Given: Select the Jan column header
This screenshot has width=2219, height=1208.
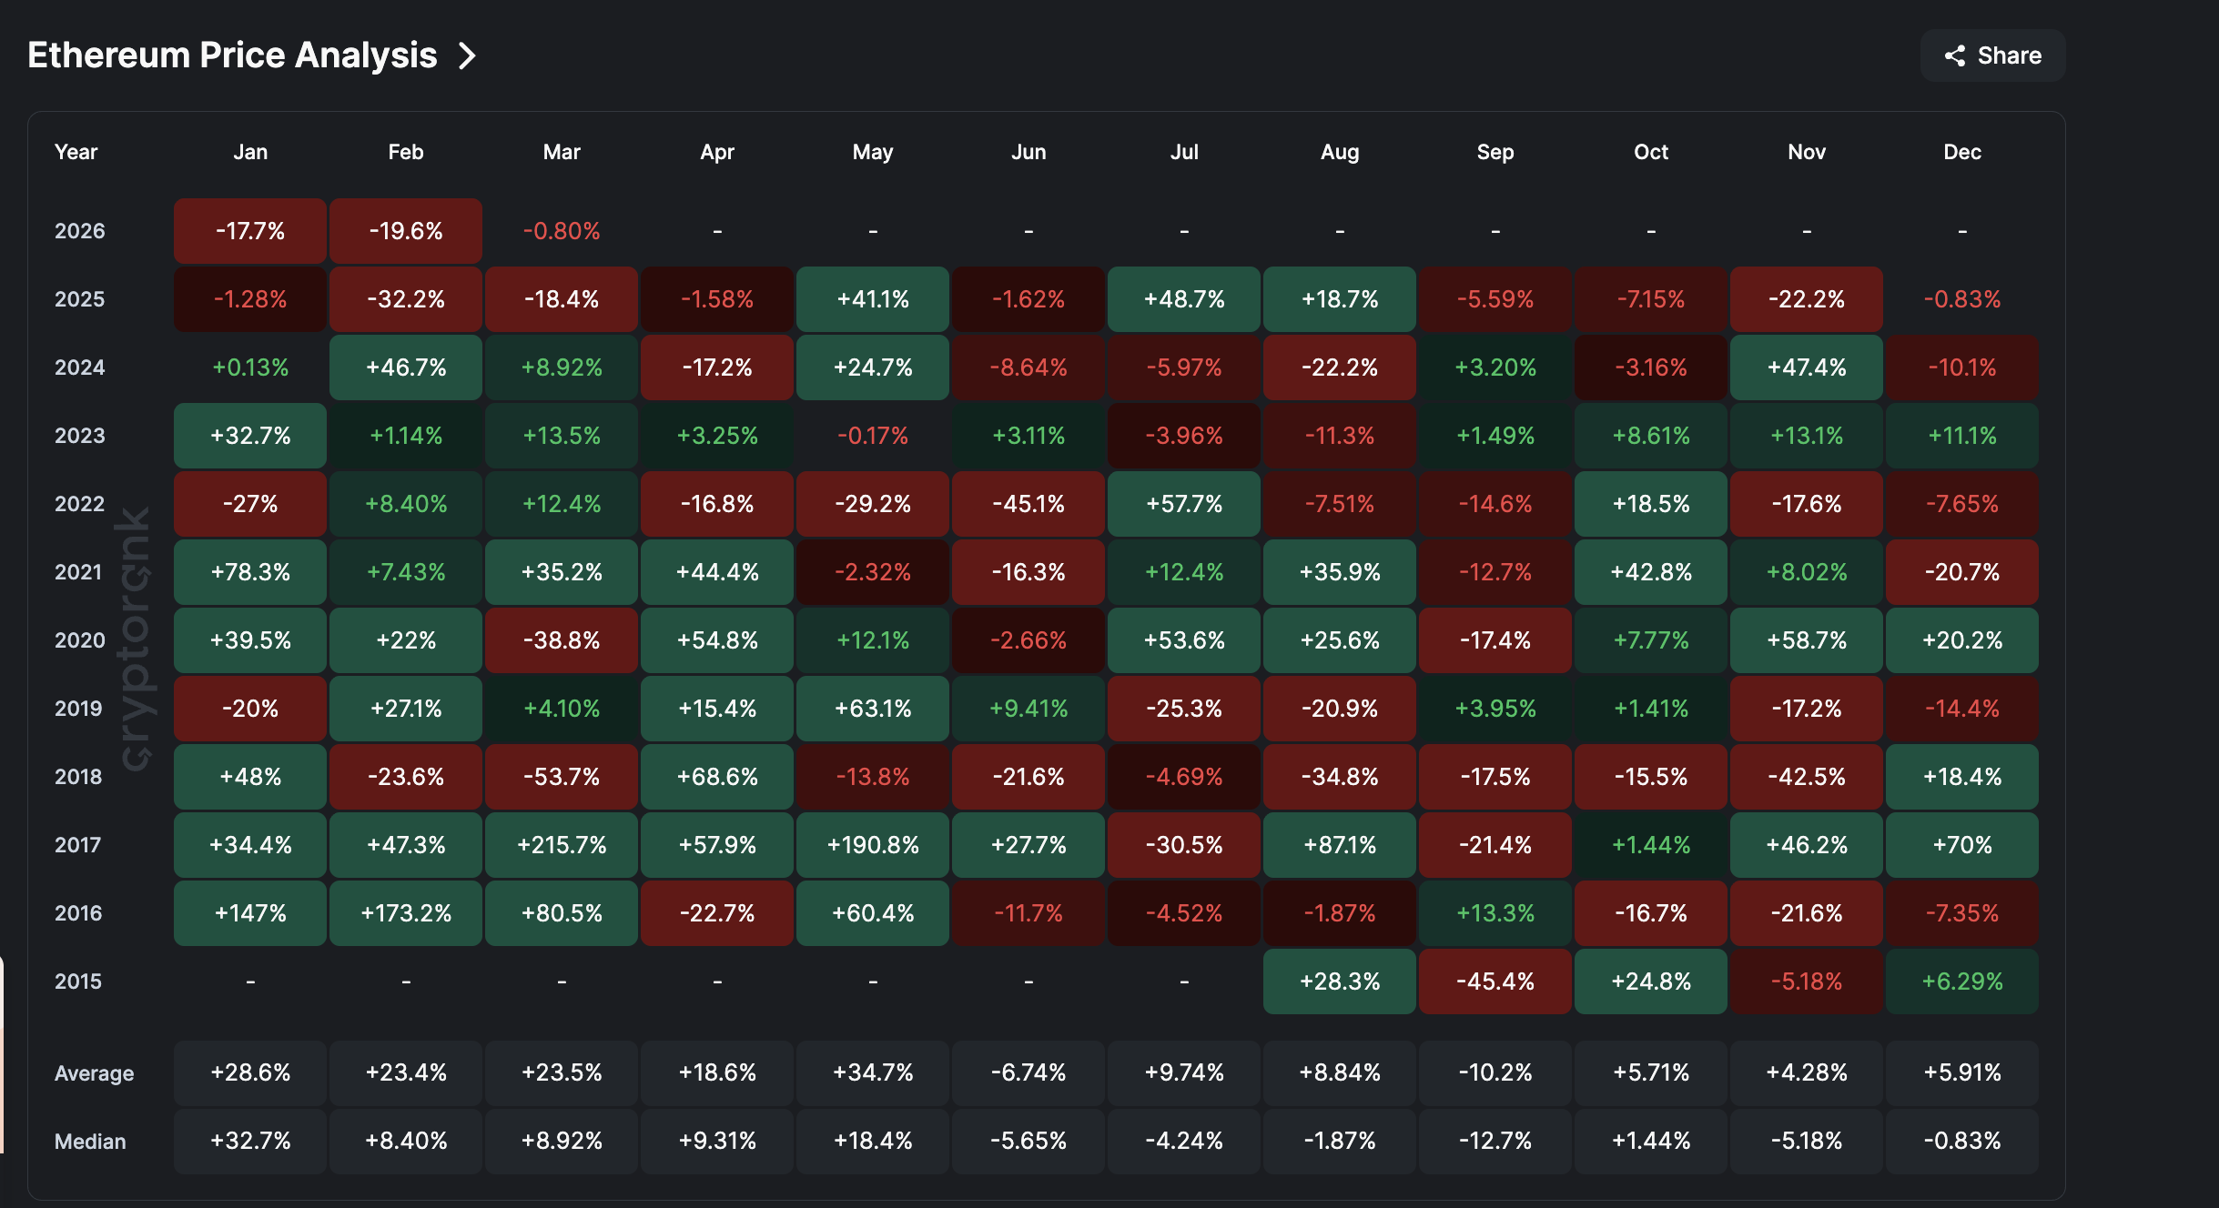Looking at the screenshot, I should click(x=250, y=152).
